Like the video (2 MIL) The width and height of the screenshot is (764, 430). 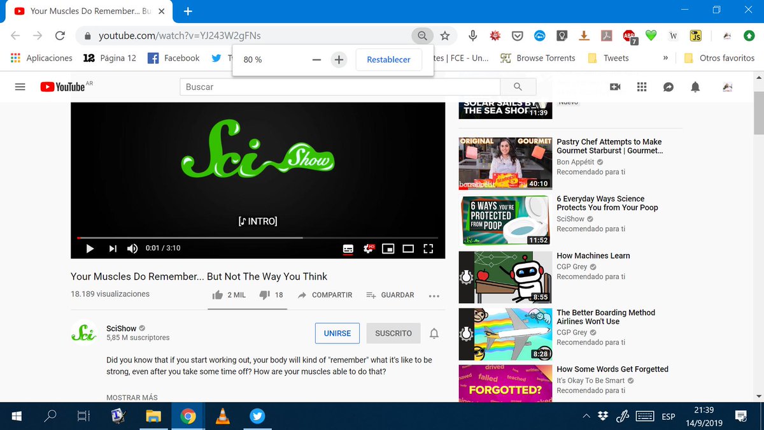point(229,295)
